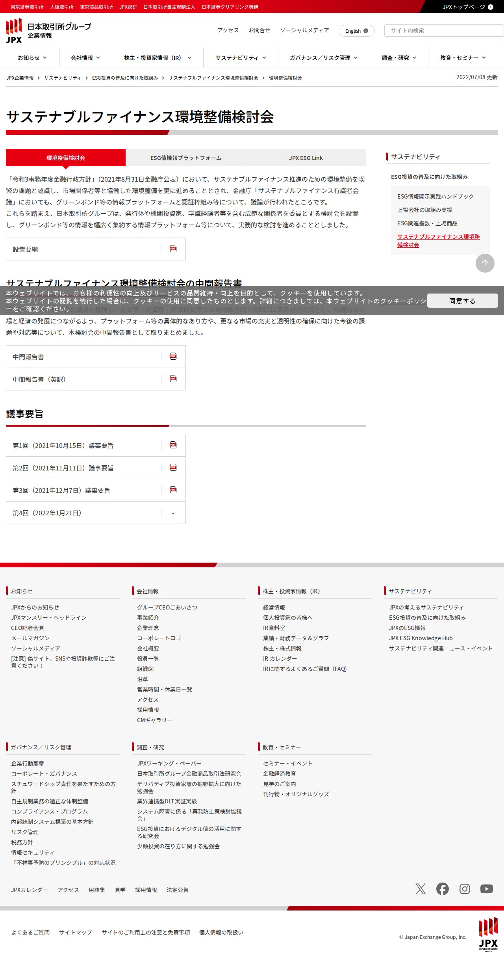Screen dimensions: 504x957
Task: Open JPXの考えるサステナビリティ in the footer
Action: tap(426, 607)
